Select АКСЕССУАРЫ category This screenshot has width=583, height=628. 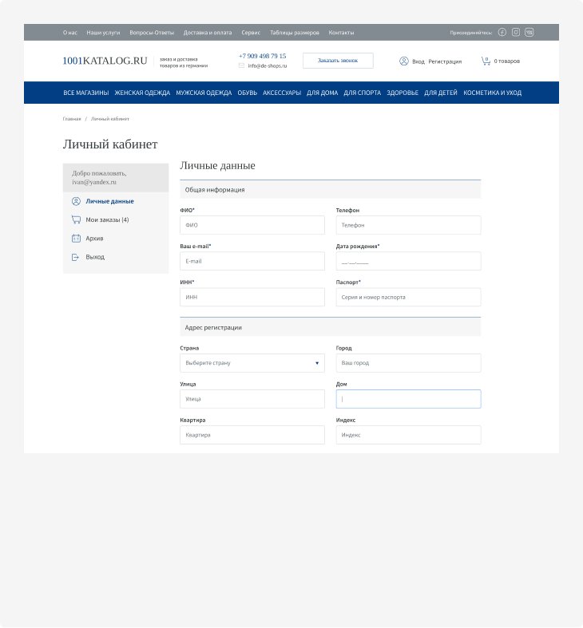click(x=282, y=93)
